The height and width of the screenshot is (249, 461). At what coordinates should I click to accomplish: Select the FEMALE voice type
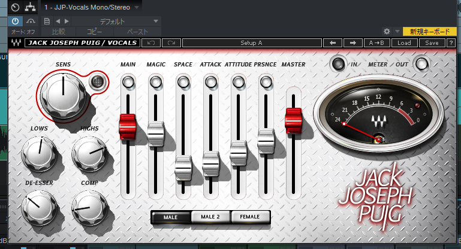click(250, 217)
